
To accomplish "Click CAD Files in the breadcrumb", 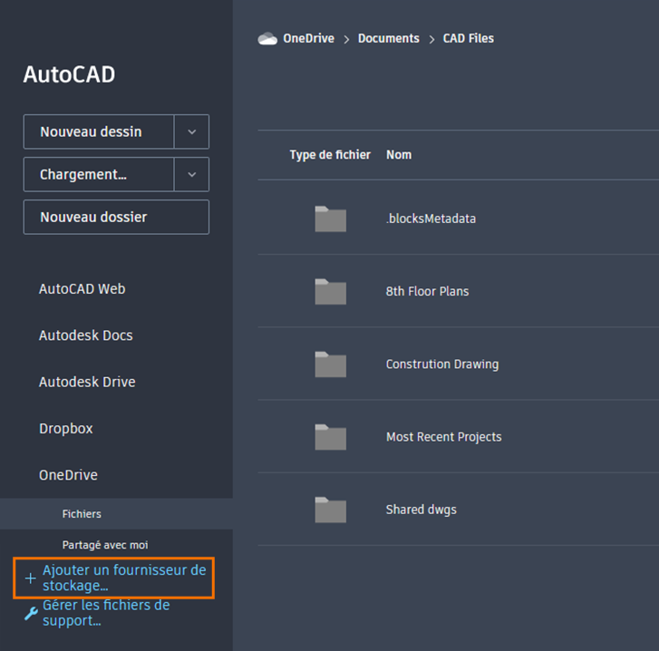I will [469, 39].
